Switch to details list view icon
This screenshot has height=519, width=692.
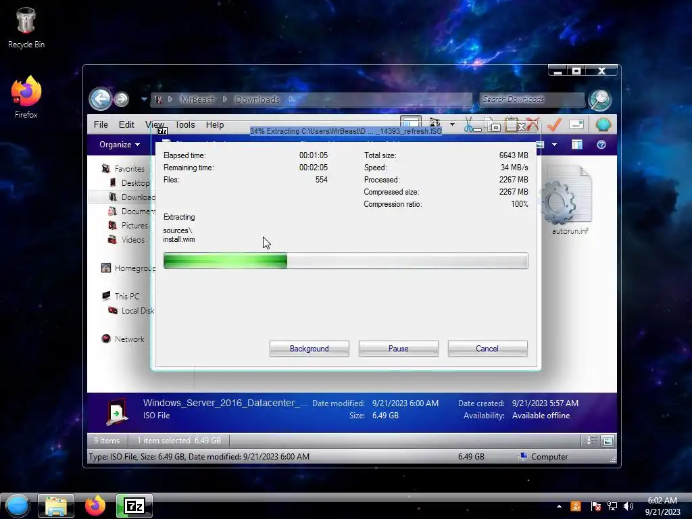click(x=592, y=441)
